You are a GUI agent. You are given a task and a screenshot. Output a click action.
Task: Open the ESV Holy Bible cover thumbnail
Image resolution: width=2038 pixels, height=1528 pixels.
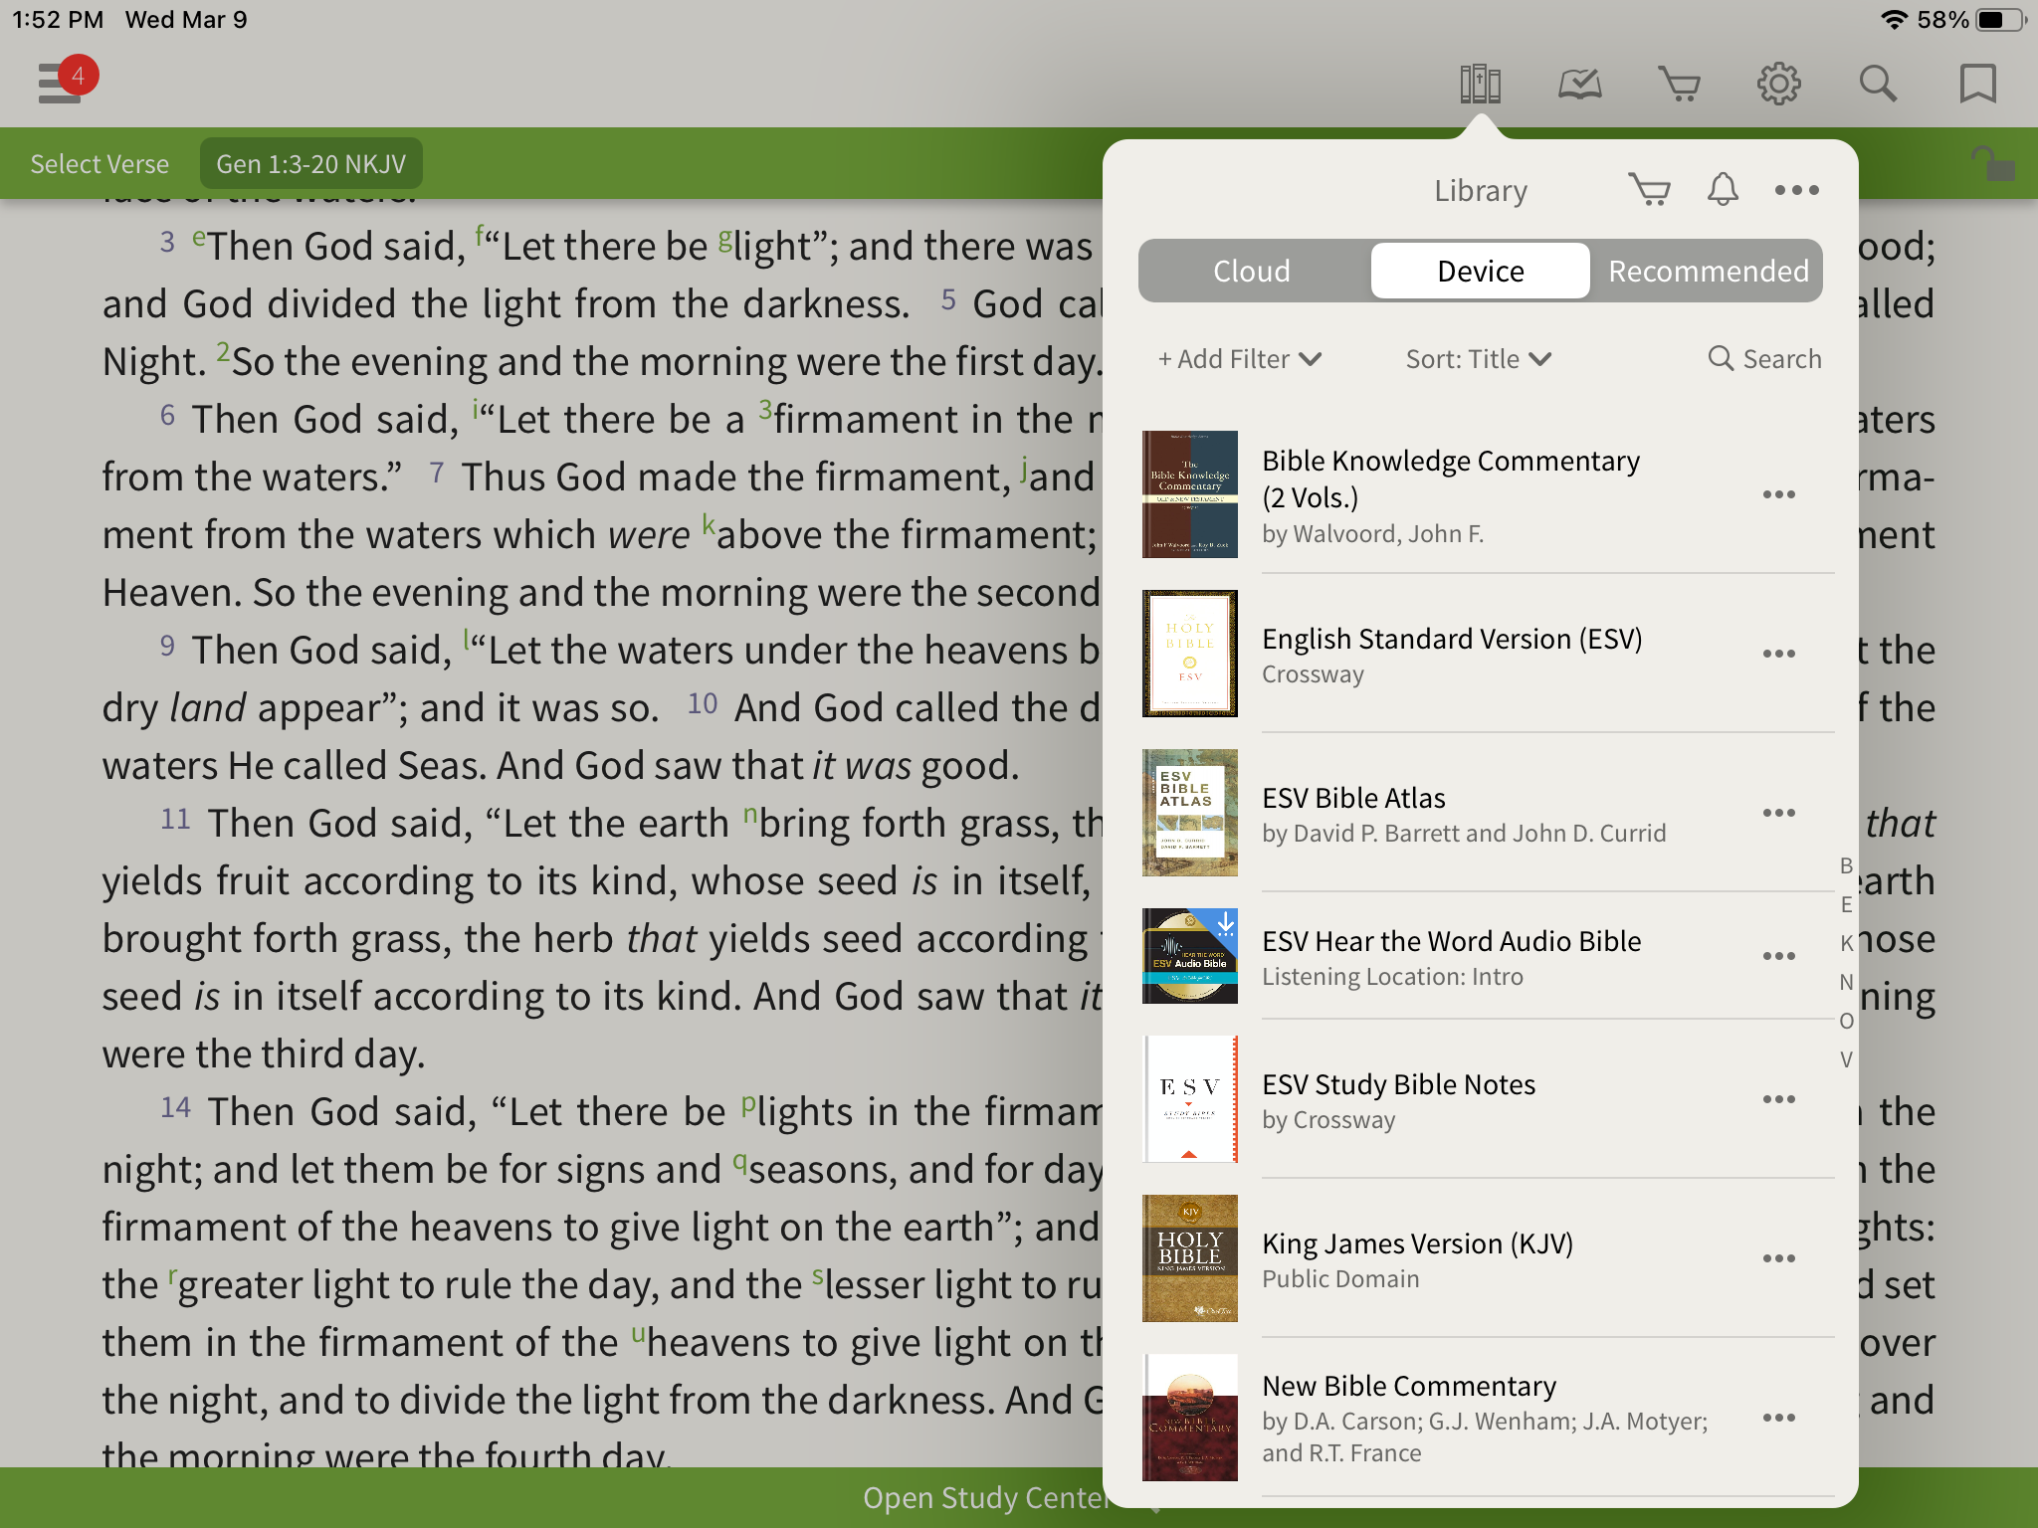(1190, 654)
